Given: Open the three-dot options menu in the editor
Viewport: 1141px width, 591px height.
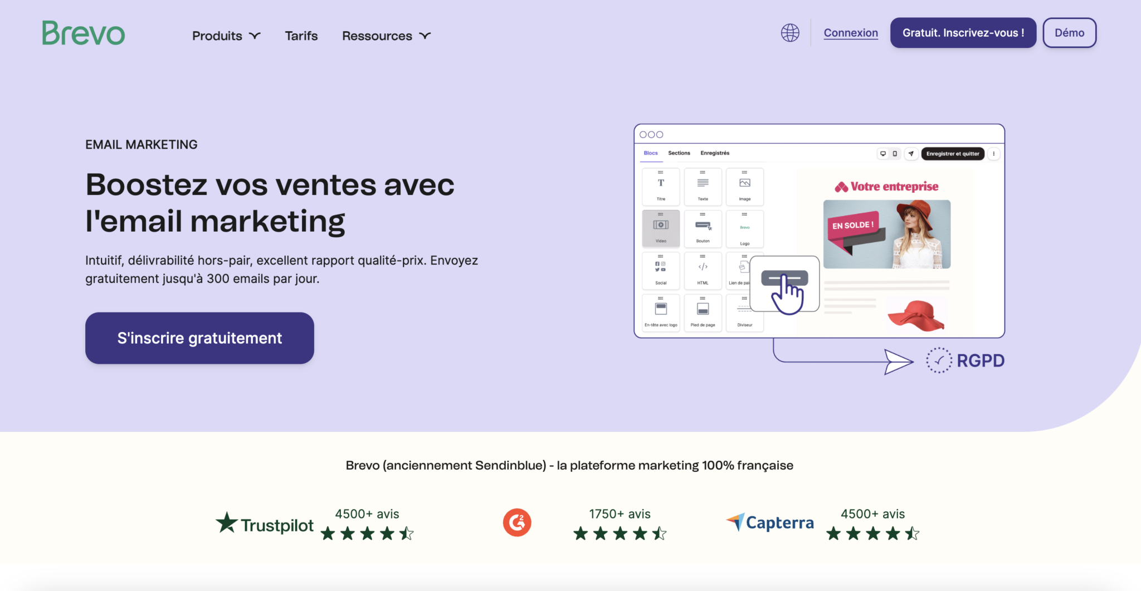Looking at the screenshot, I should pos(994,154).
